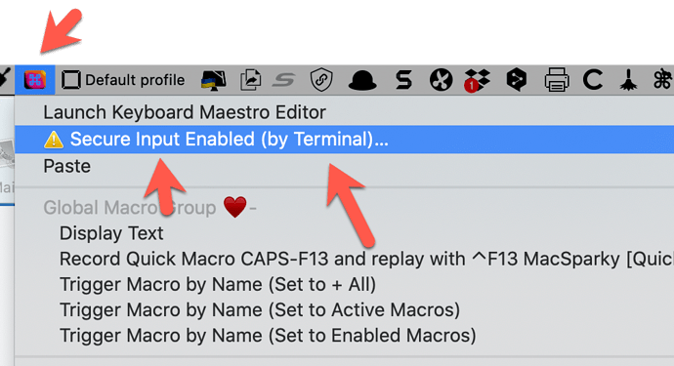Click the letter C menu bar icon
This screenshot has width=674, height=366.
click(593, 80)
